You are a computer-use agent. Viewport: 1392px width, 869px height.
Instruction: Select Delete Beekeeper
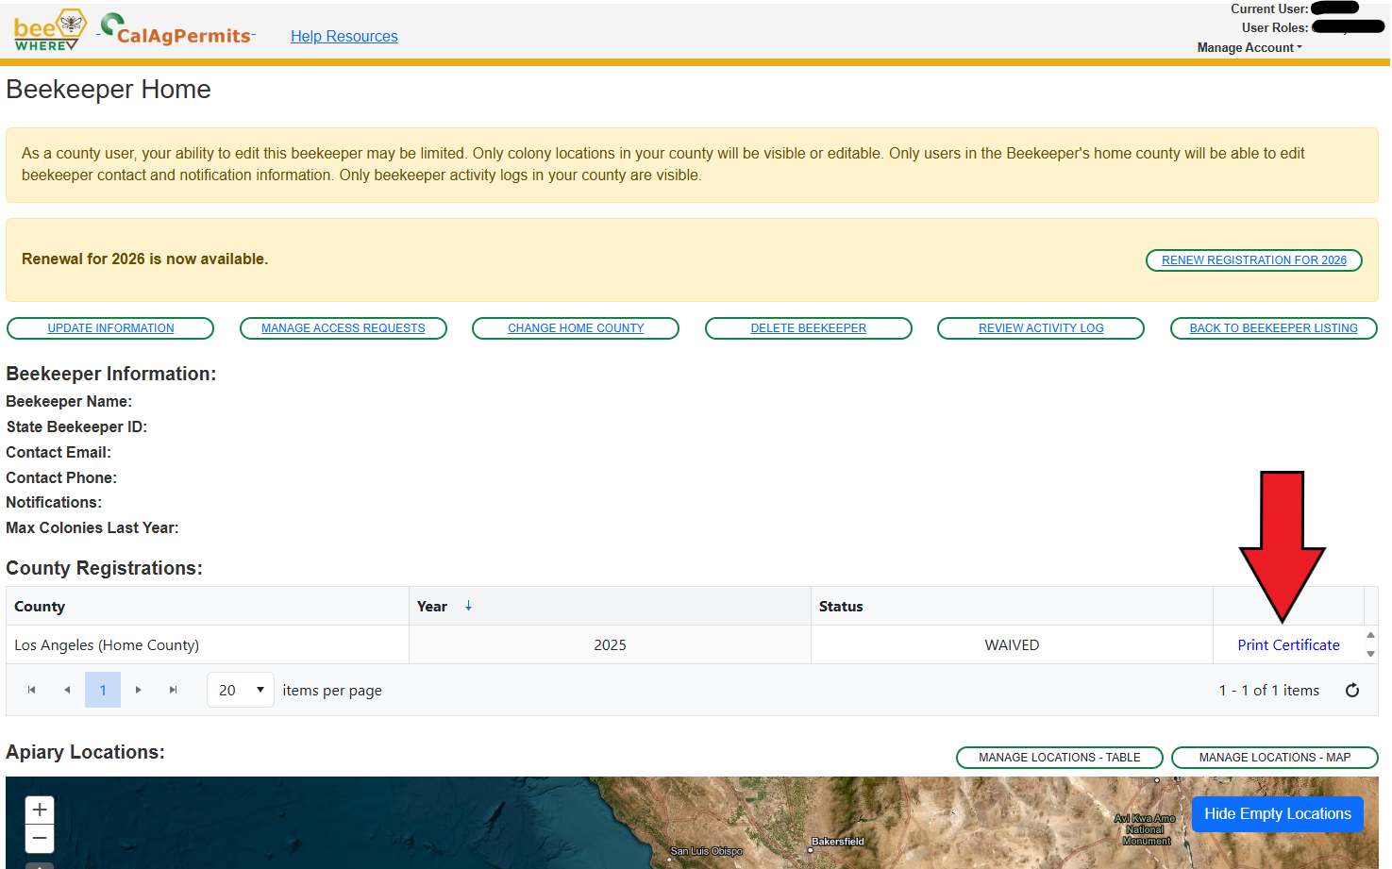pyautogui.click(x=808, y=327)
